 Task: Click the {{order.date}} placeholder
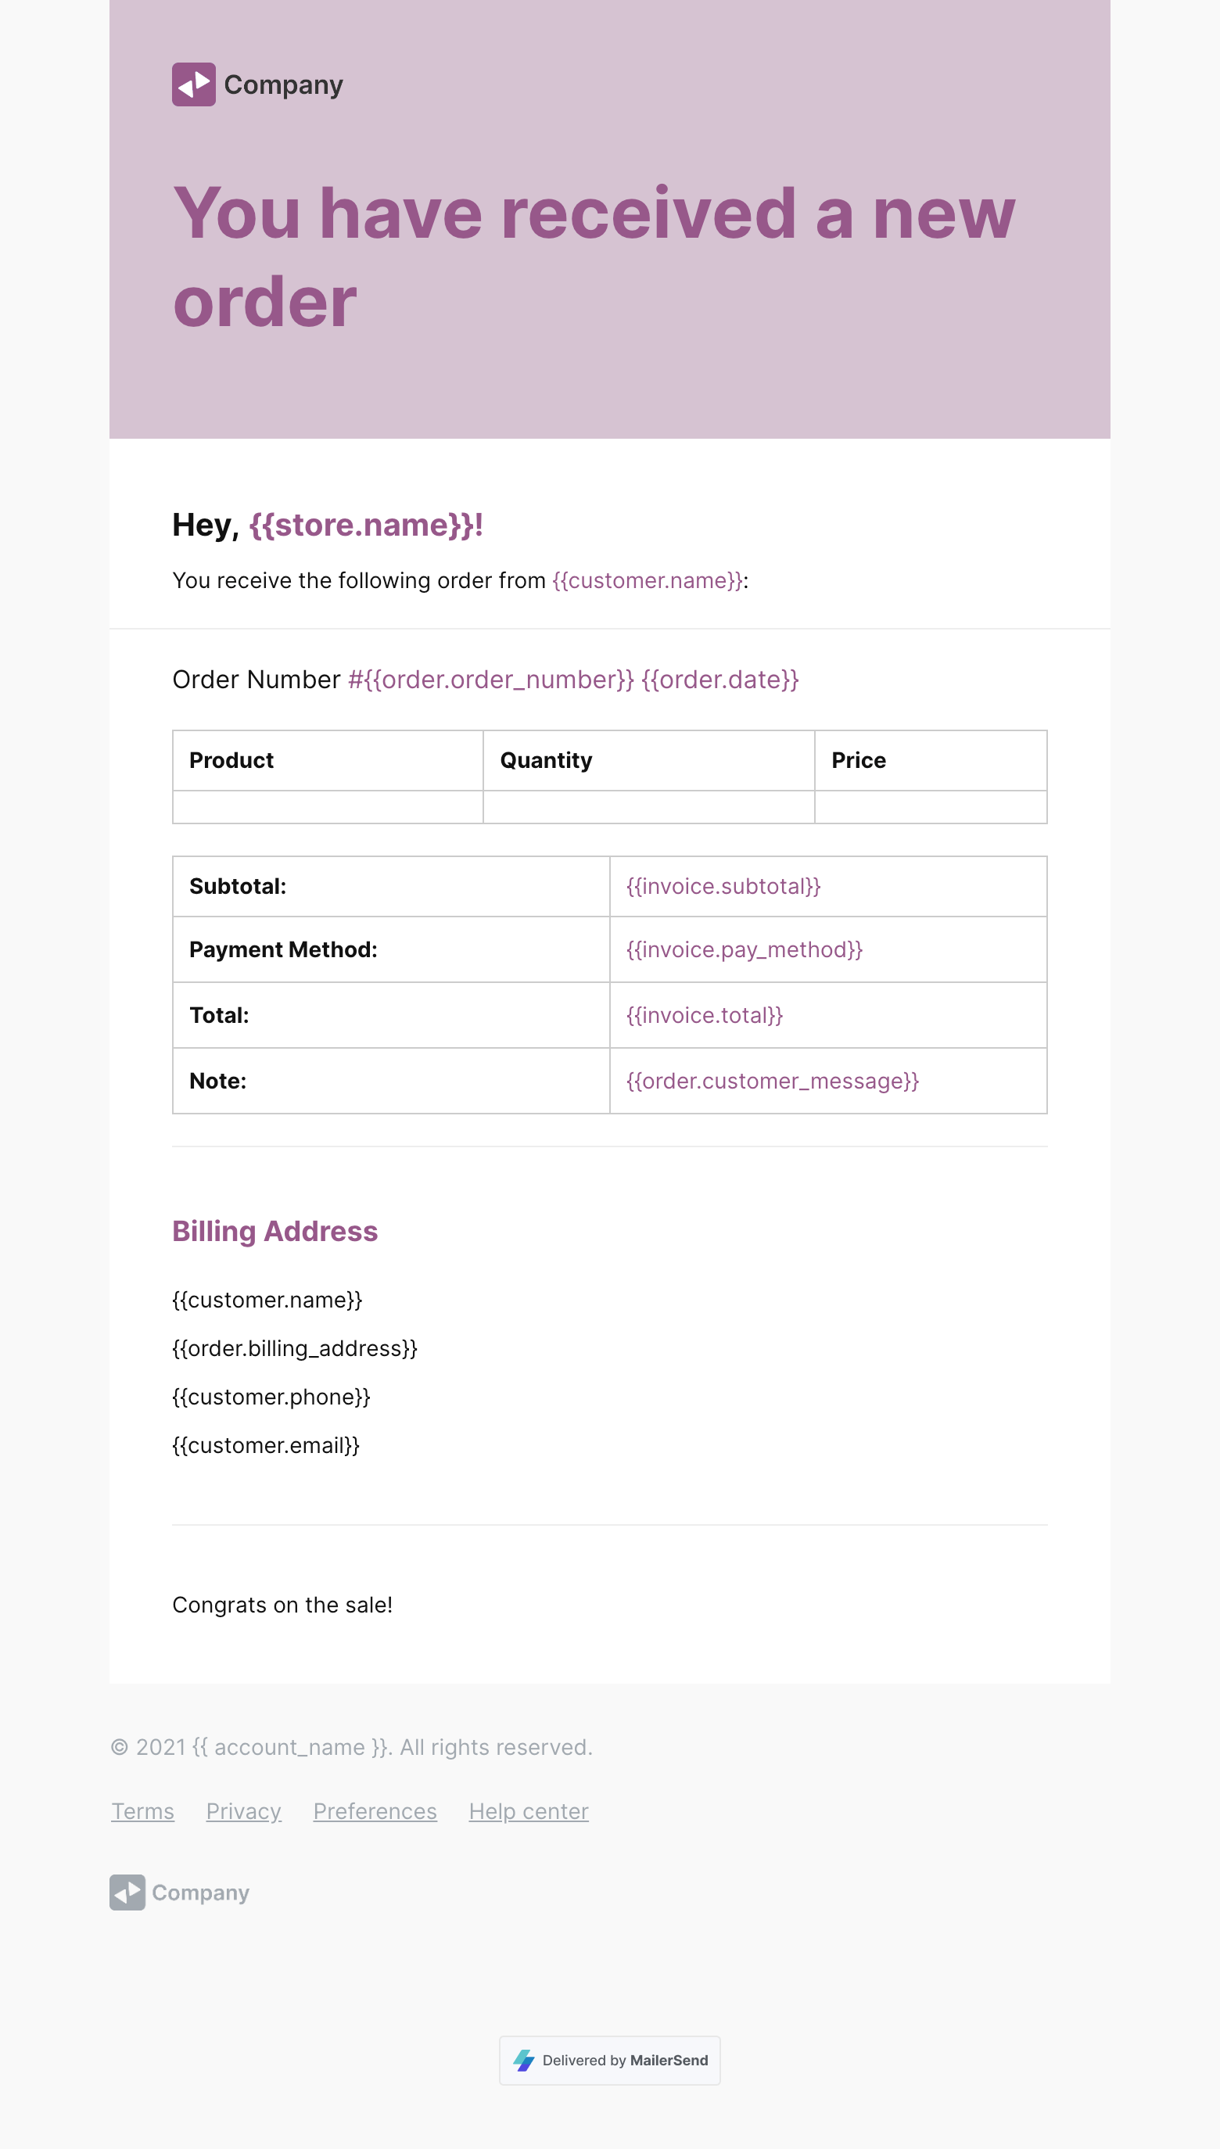[x=719, y=680]
